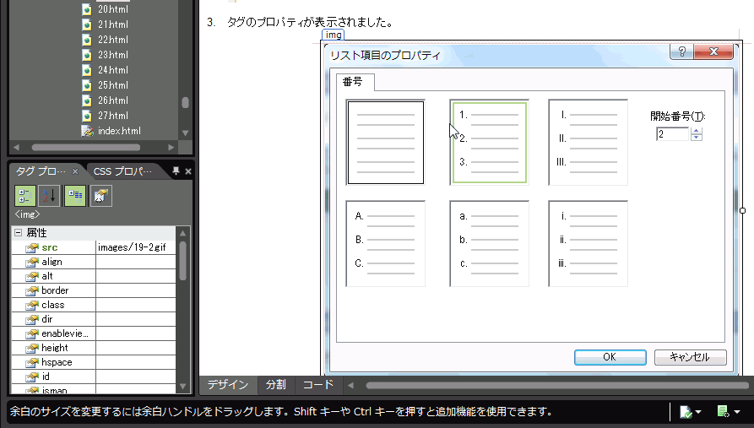
Task: Open the help button in list dialog
Action: 682,51
